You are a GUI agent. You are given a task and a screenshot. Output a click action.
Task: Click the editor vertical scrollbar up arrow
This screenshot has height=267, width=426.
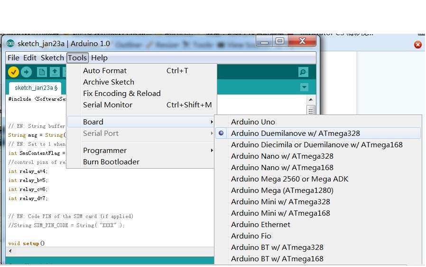click(311, 100)
